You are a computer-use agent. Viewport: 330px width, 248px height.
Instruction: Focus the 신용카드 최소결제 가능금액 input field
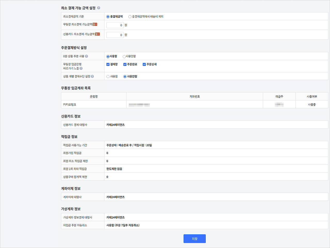click(115, 35)
